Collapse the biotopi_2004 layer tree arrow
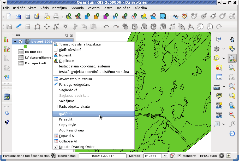 point(15,42)
